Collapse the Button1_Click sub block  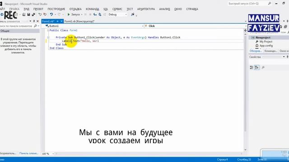pyautogui.click(x=48, y=37)
